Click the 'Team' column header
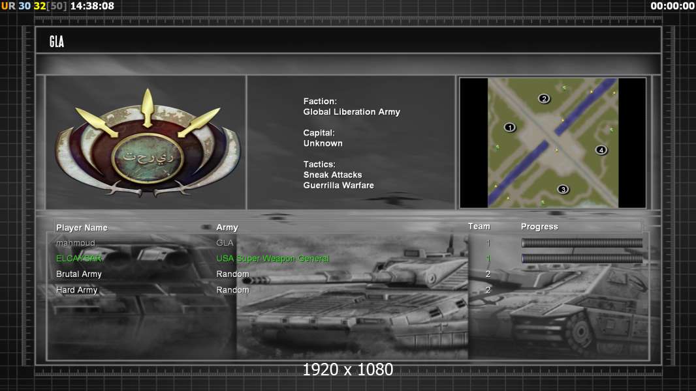 click(479, 226)
